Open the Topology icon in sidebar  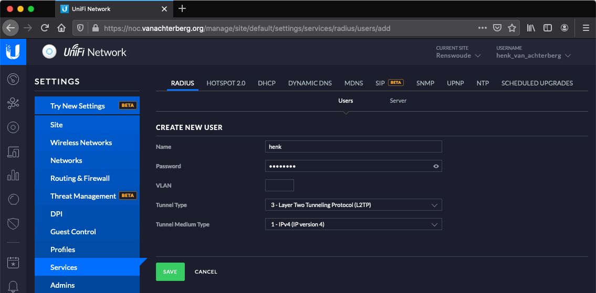click(13, 103)
